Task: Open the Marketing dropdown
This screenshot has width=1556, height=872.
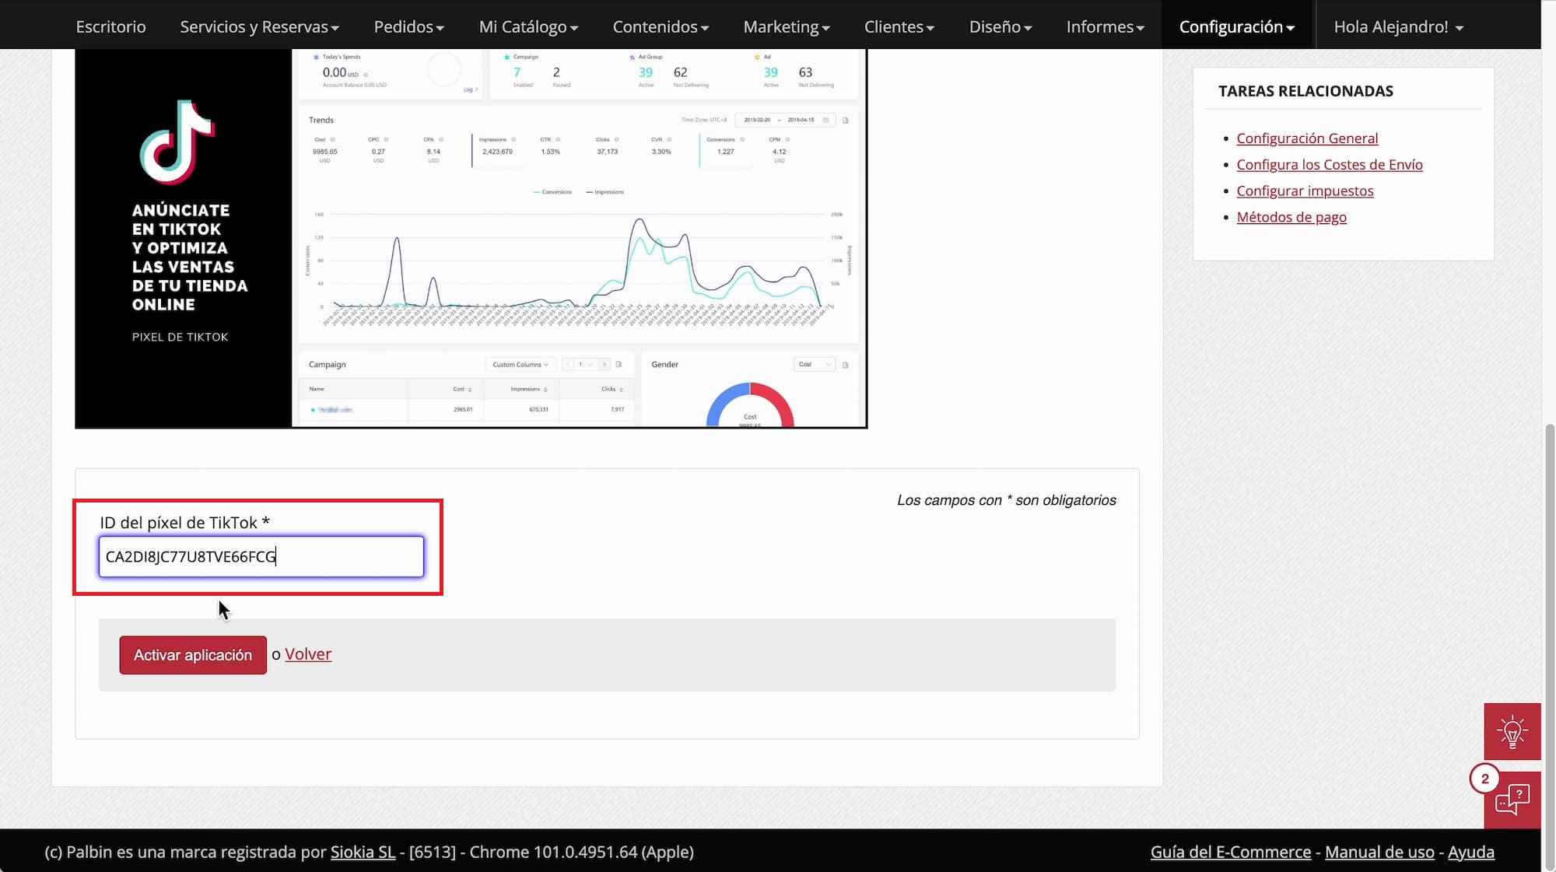Action: (x=787, y=26)
